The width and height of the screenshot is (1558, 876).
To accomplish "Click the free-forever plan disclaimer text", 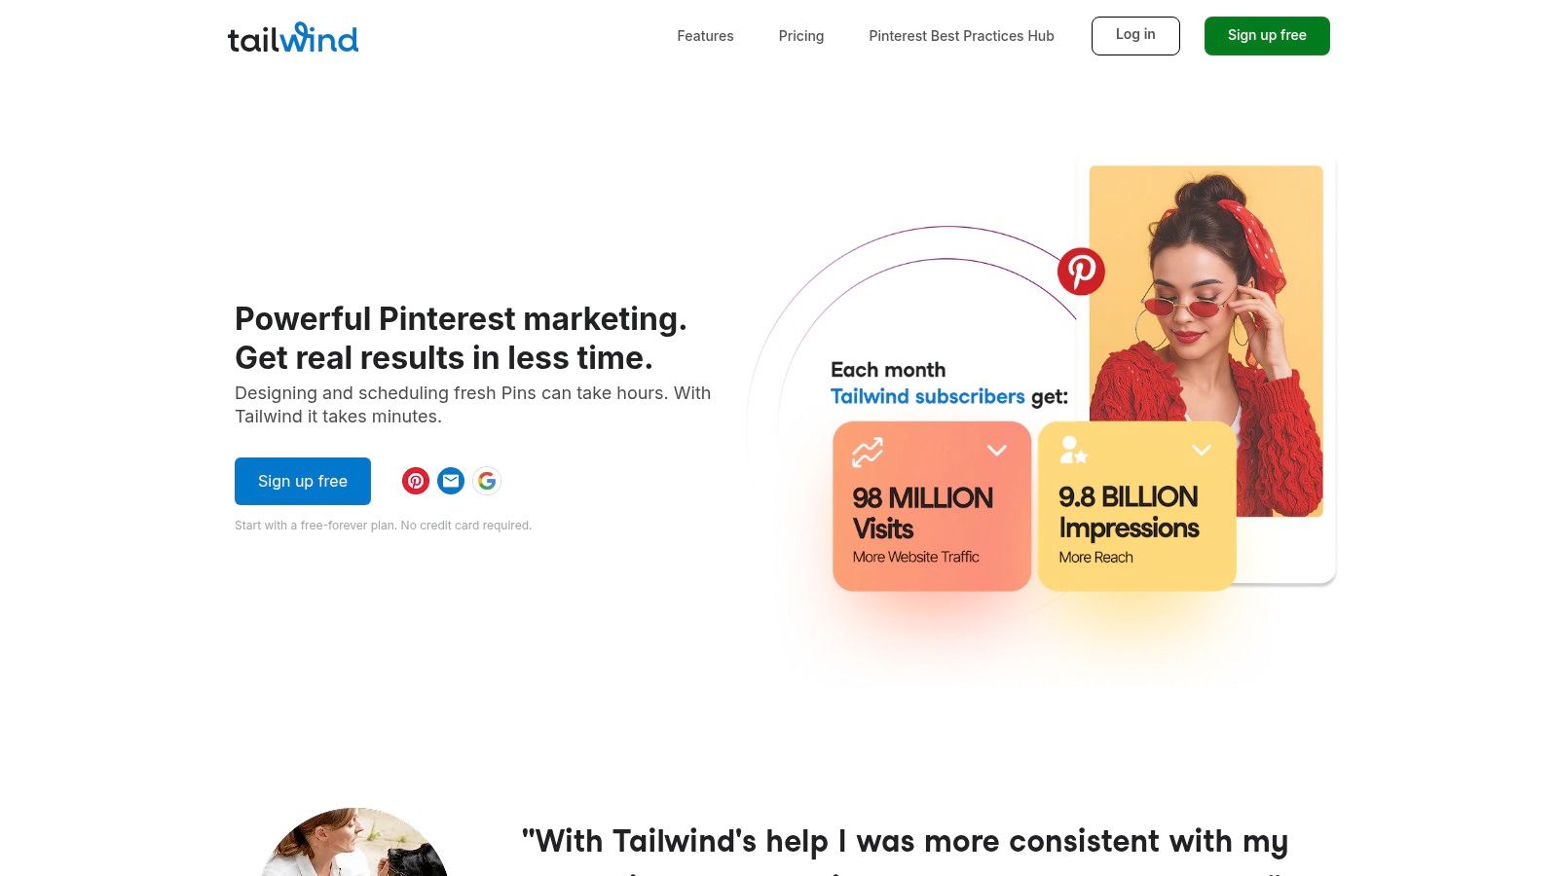I will 383,525.
